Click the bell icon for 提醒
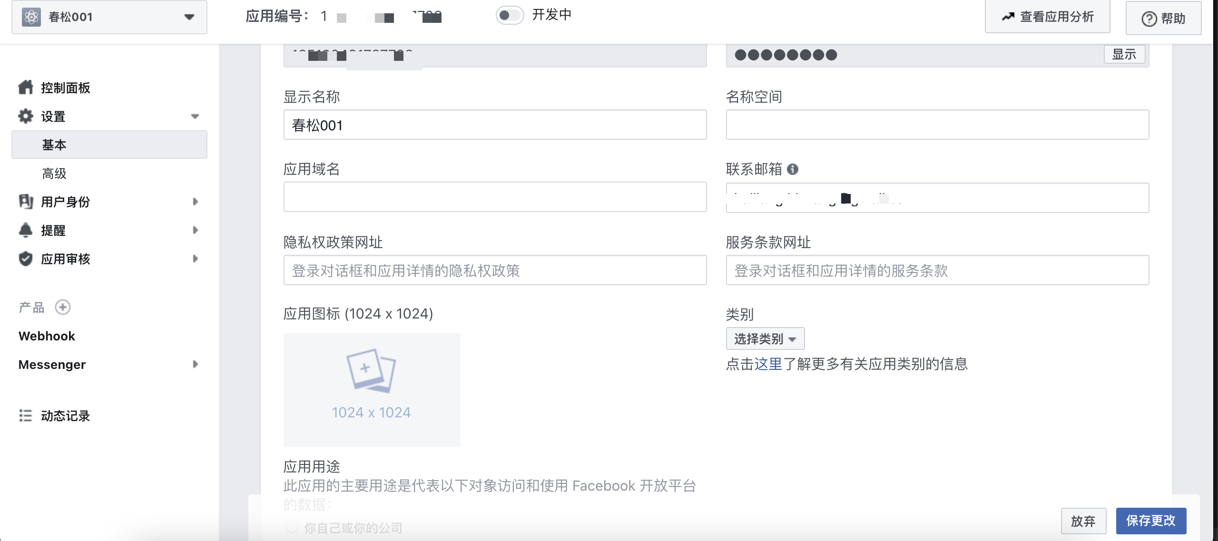 pos(26,230)
